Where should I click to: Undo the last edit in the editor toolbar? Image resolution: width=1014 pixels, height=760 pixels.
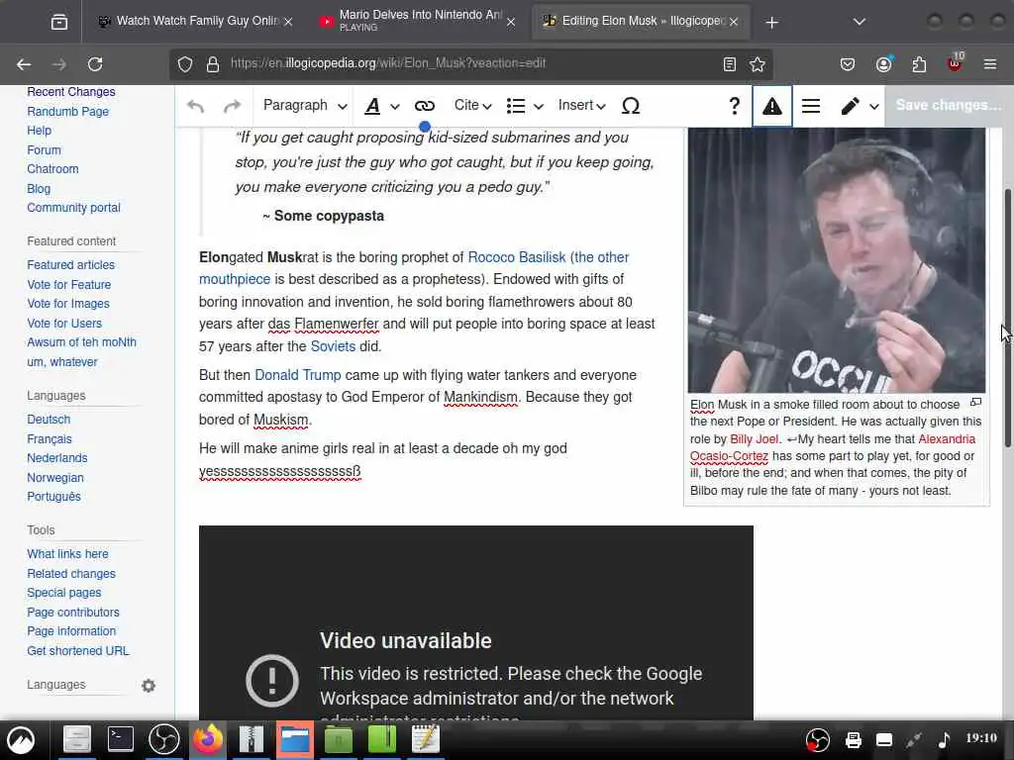pyautogui.click(x=195, y=106)
